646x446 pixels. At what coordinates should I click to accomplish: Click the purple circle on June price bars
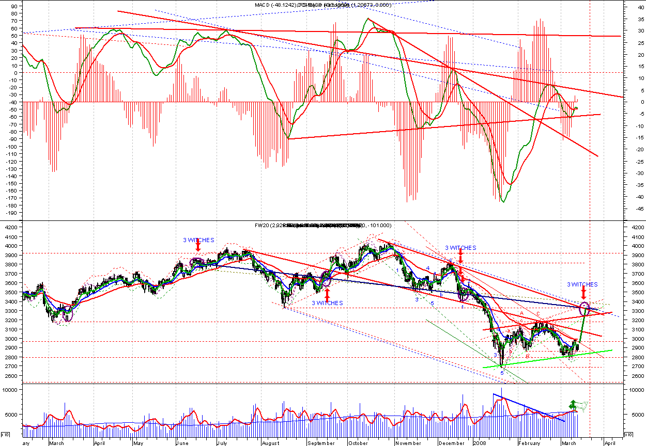click(197, 262)
